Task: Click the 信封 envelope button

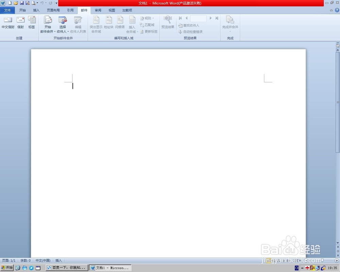Action: coord(20,22)
